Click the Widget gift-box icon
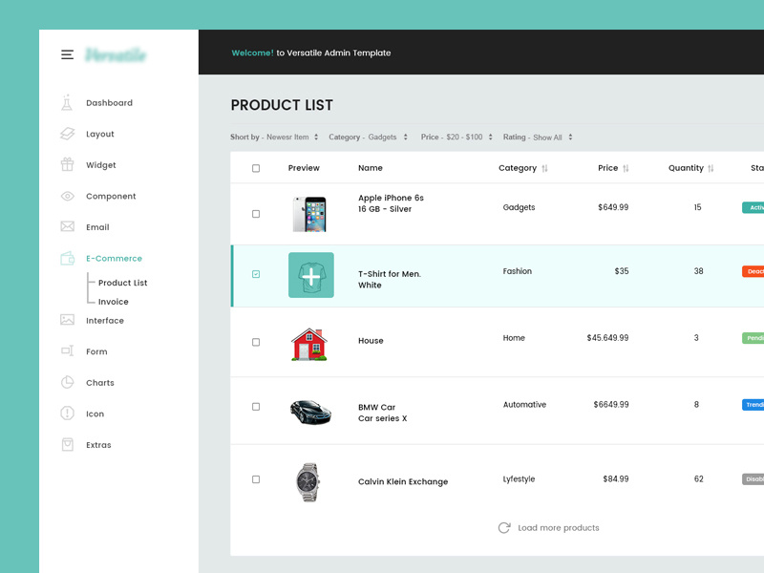This screenshot has width=764, height=573. (x=65, y=164)
